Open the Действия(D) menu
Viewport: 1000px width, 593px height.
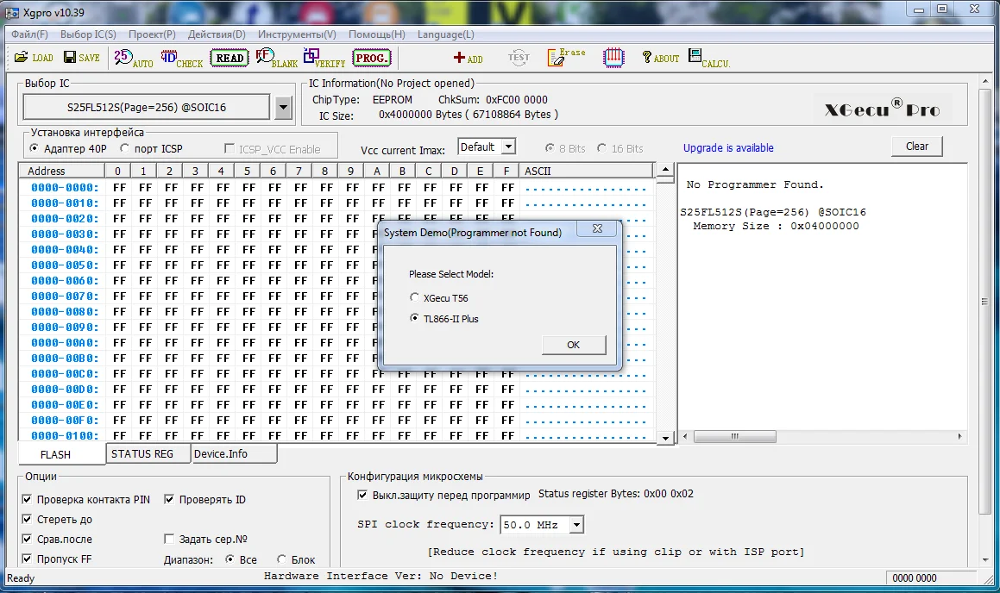(x=217, y=34)
